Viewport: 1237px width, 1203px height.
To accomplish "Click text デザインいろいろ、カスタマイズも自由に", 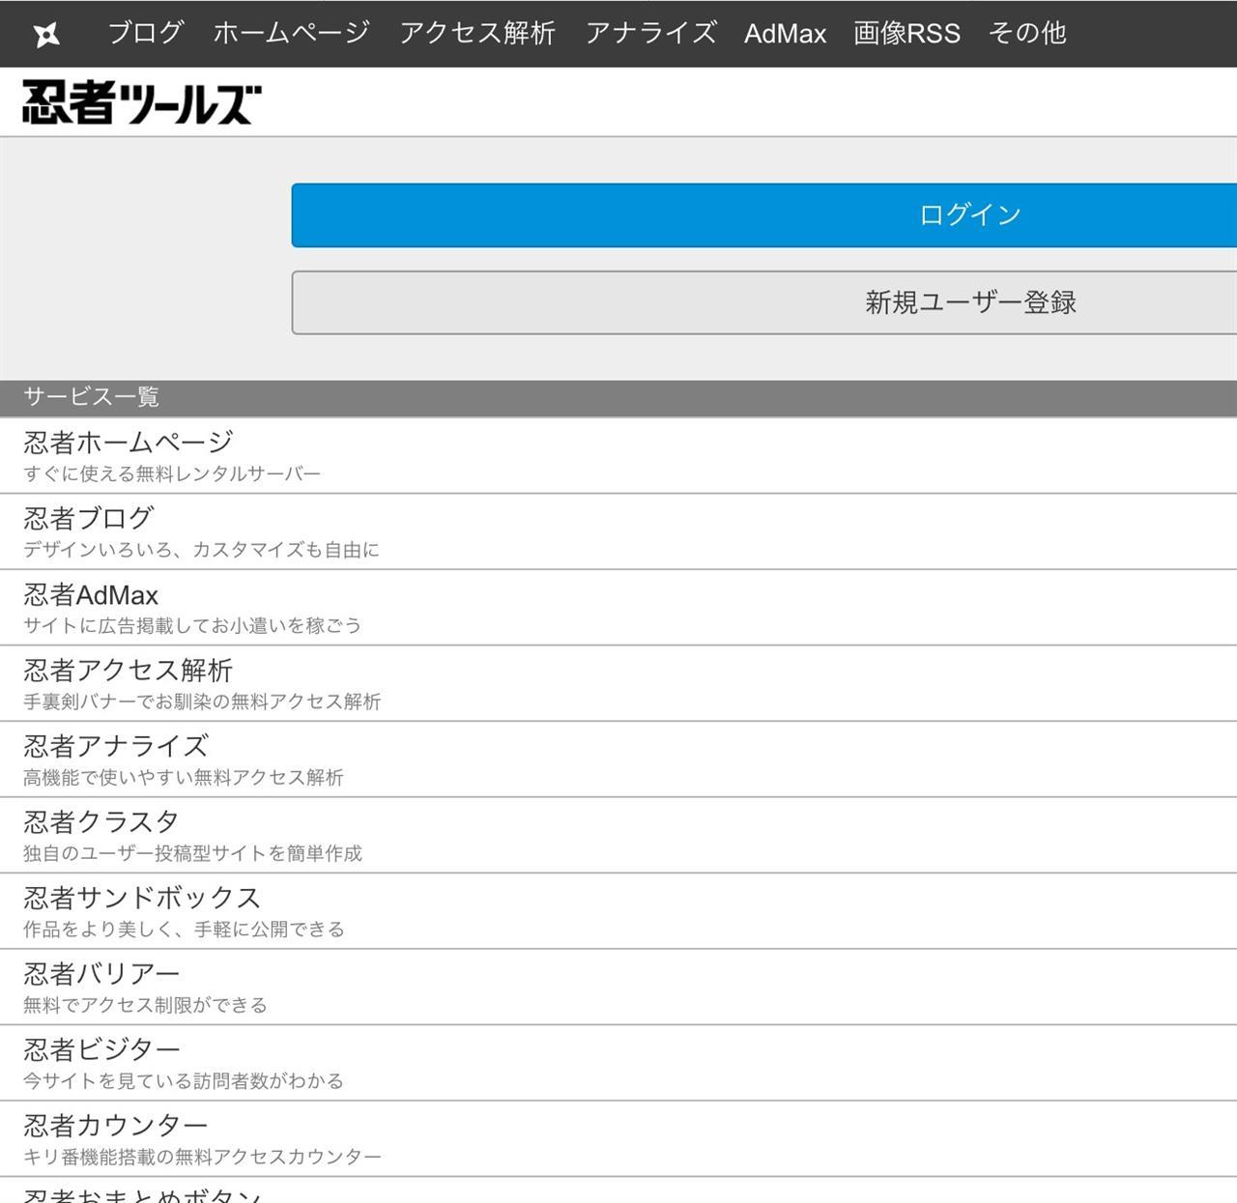I will [201, 550].
